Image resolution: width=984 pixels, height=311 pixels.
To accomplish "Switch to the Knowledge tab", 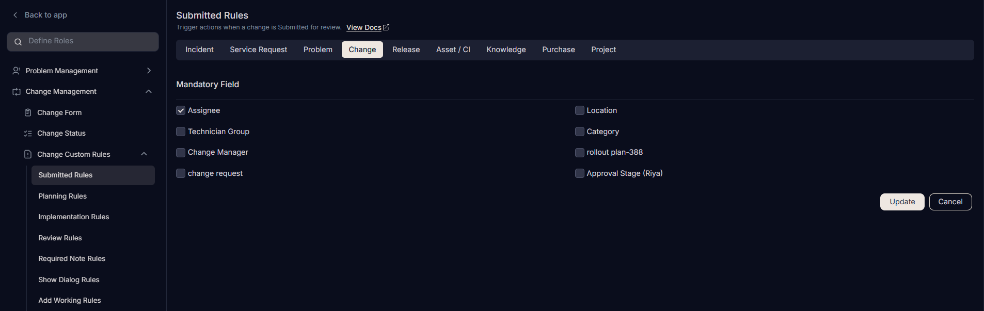I will (x=506, y=50).
